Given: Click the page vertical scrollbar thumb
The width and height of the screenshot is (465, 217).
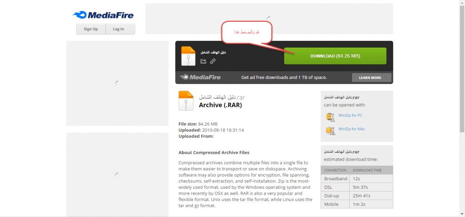Looking at the screenshot, I should pyautogui.click(x=462, y=68).
